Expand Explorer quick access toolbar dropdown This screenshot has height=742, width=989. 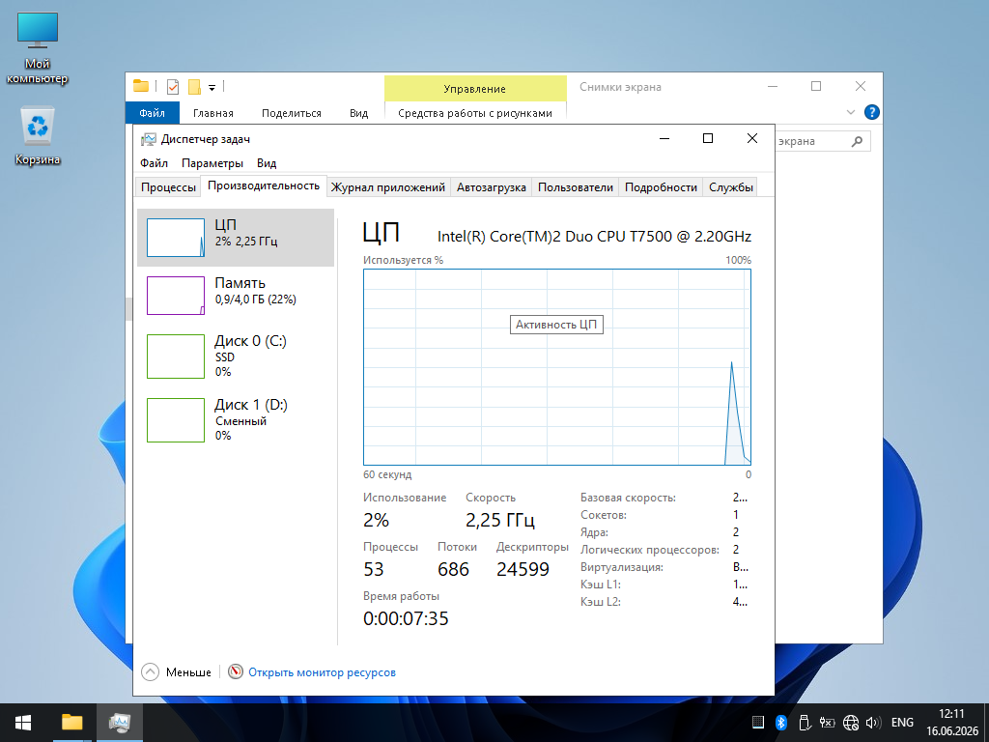pos(212,87)
